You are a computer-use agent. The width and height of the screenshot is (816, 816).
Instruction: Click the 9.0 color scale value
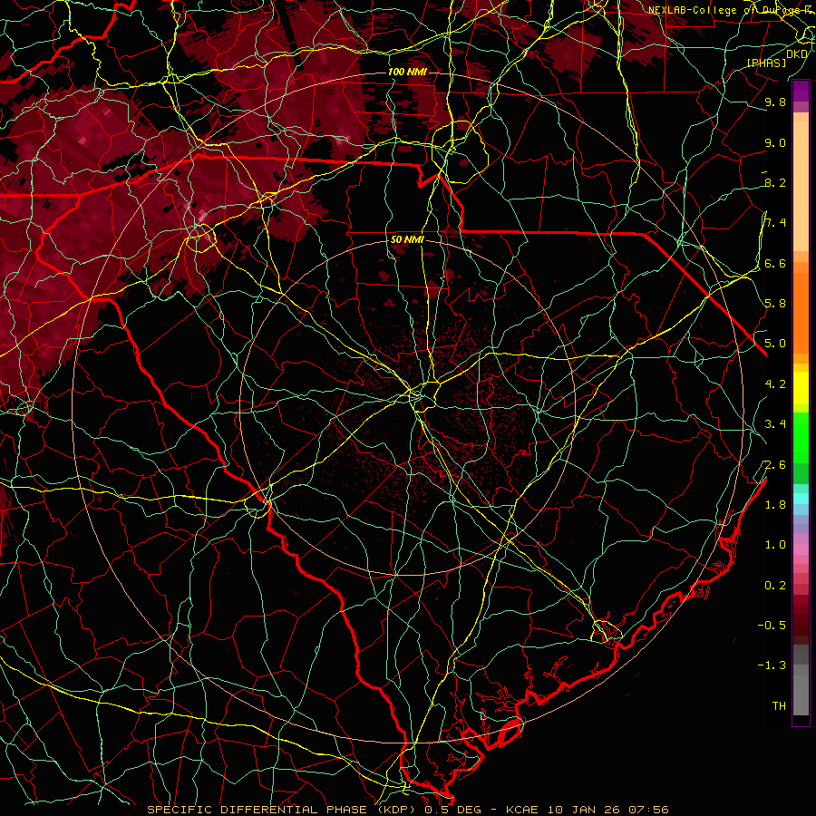[x=775, y=142]
